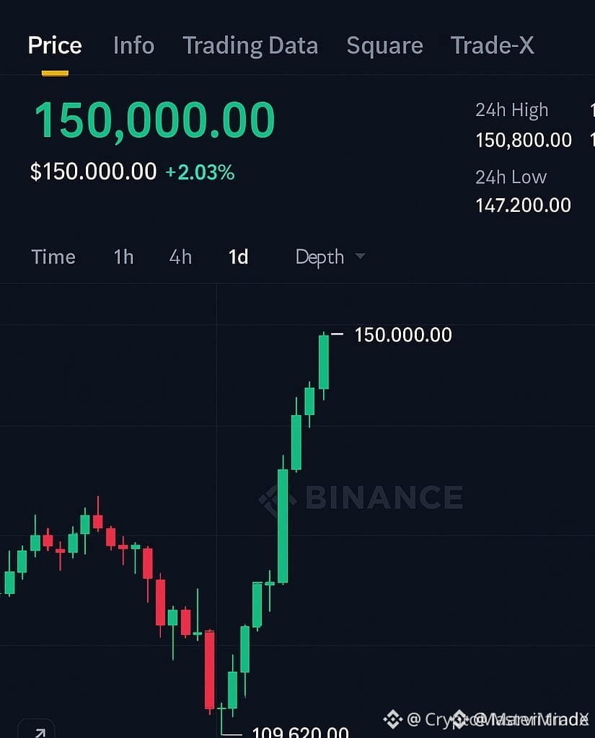
Task: Set chart interval to 1h
Action: [123, 257]
